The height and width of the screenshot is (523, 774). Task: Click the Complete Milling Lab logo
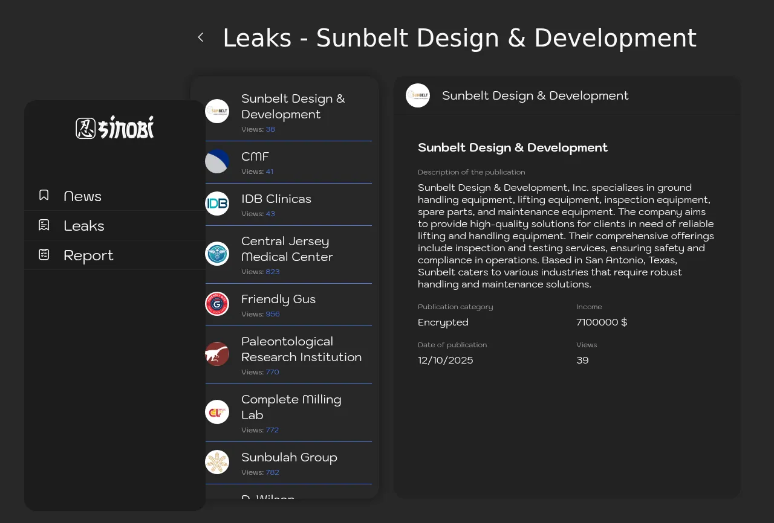click(x=217, y=412)
